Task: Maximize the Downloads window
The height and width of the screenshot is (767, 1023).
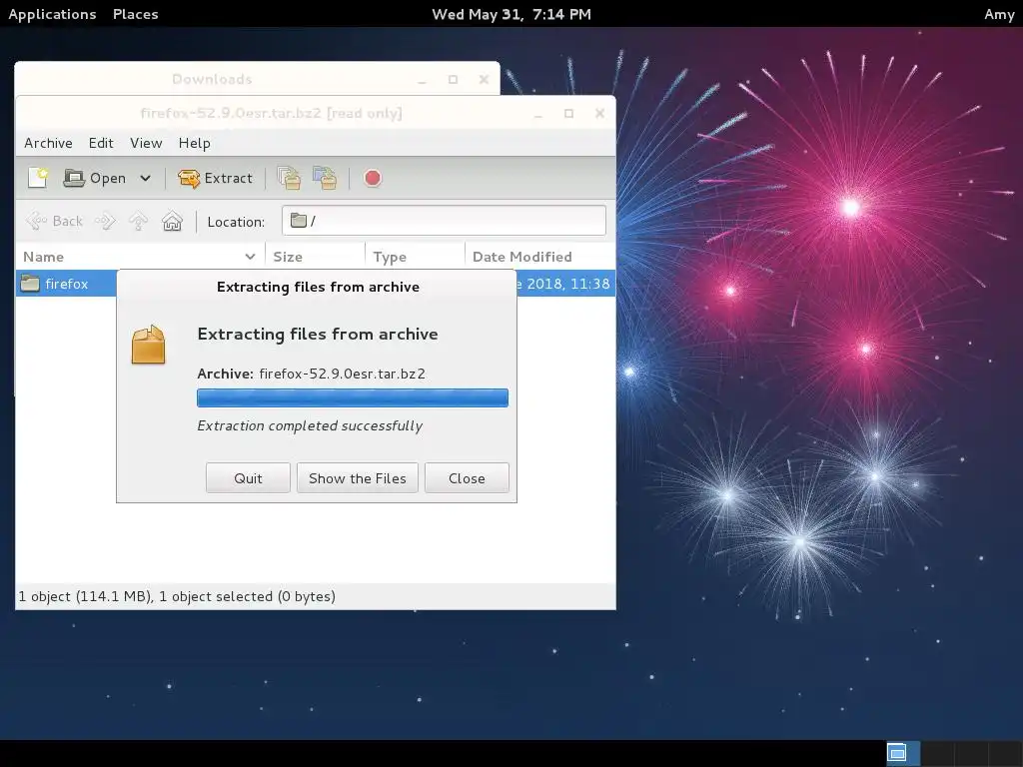Action: click(453, 80)
